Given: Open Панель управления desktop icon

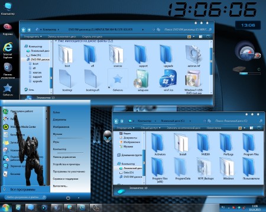Looking at the screenshot, I should pos(8,71).
